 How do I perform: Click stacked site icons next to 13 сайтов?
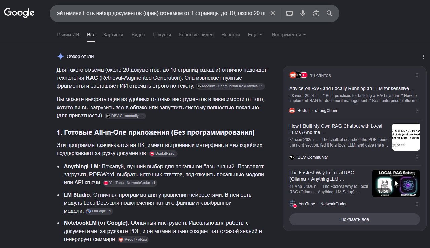click(298, 75)
